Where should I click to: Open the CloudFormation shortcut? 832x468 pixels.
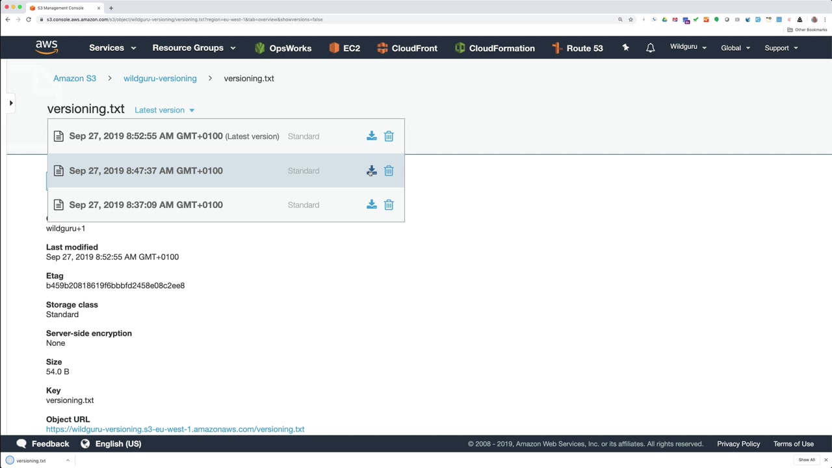coord(495,47)
